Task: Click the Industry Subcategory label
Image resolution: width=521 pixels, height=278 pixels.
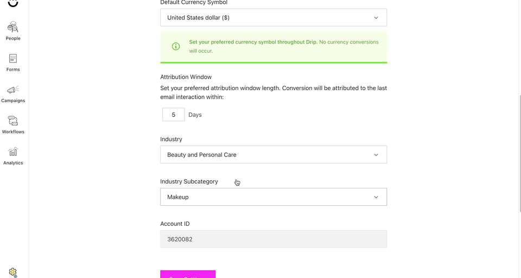Action: [x=189, y=181]
